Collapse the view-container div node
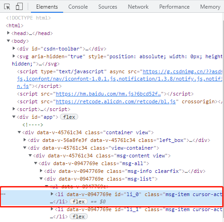This screenshot has width=224, height=222. point(25,148)
